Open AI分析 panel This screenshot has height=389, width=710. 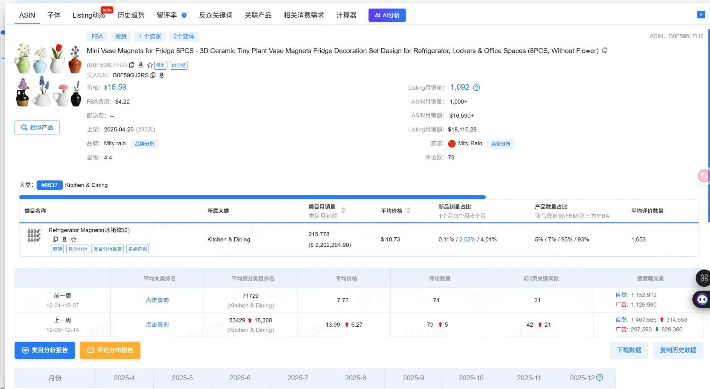click(387, 15)
